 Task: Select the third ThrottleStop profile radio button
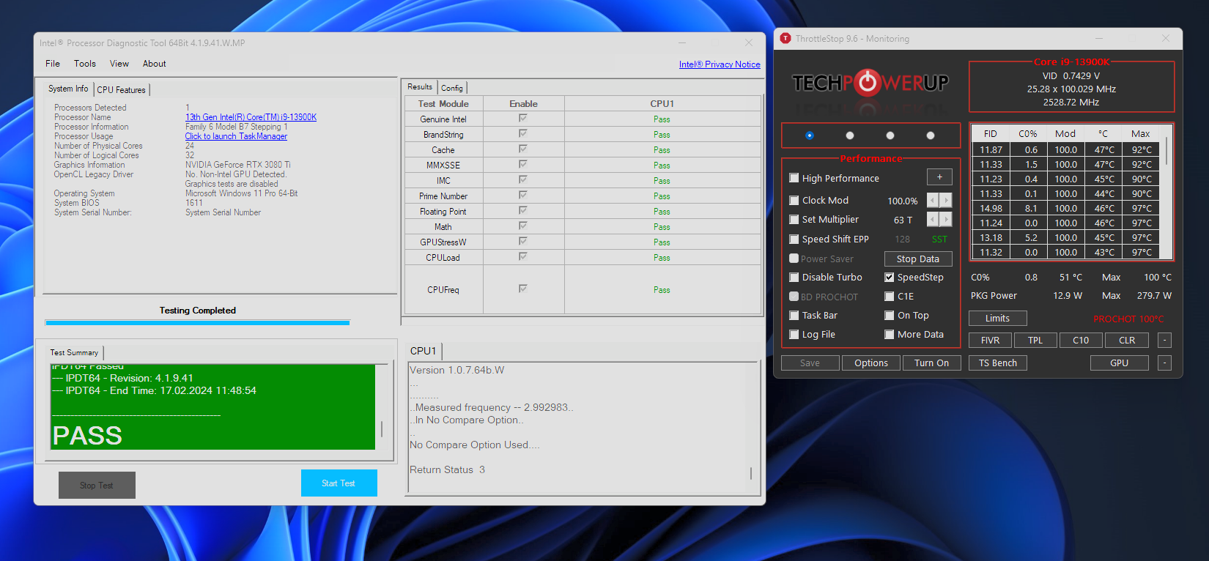click(890, 135)
